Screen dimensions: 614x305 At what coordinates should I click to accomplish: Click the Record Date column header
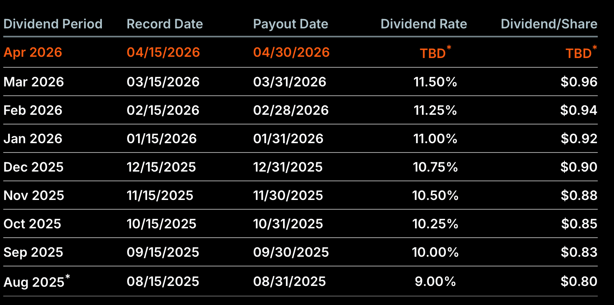pos(164,24)
